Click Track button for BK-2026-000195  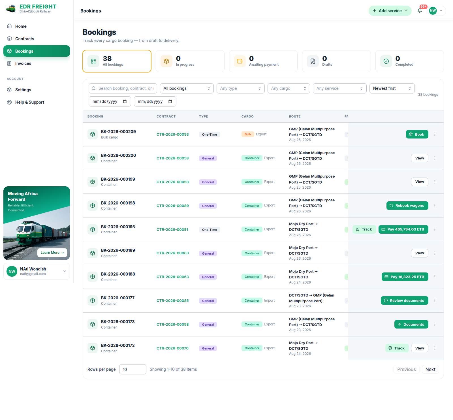click(364, 229)
